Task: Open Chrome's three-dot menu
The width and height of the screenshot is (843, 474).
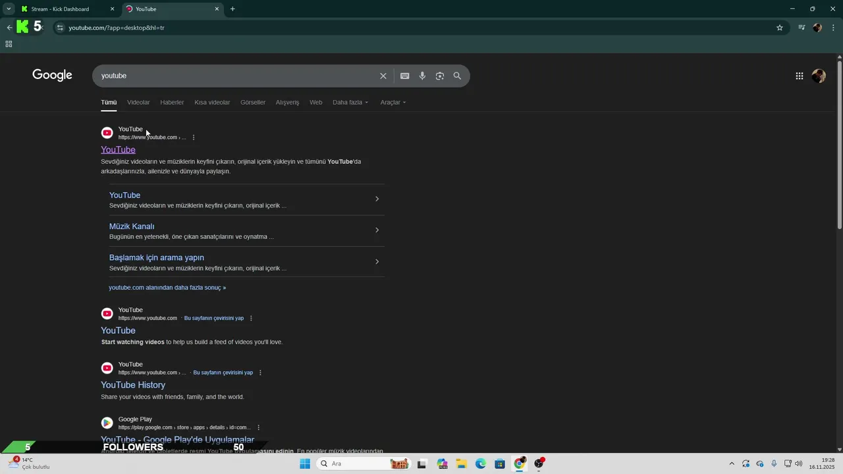Action: pos(834,28)
